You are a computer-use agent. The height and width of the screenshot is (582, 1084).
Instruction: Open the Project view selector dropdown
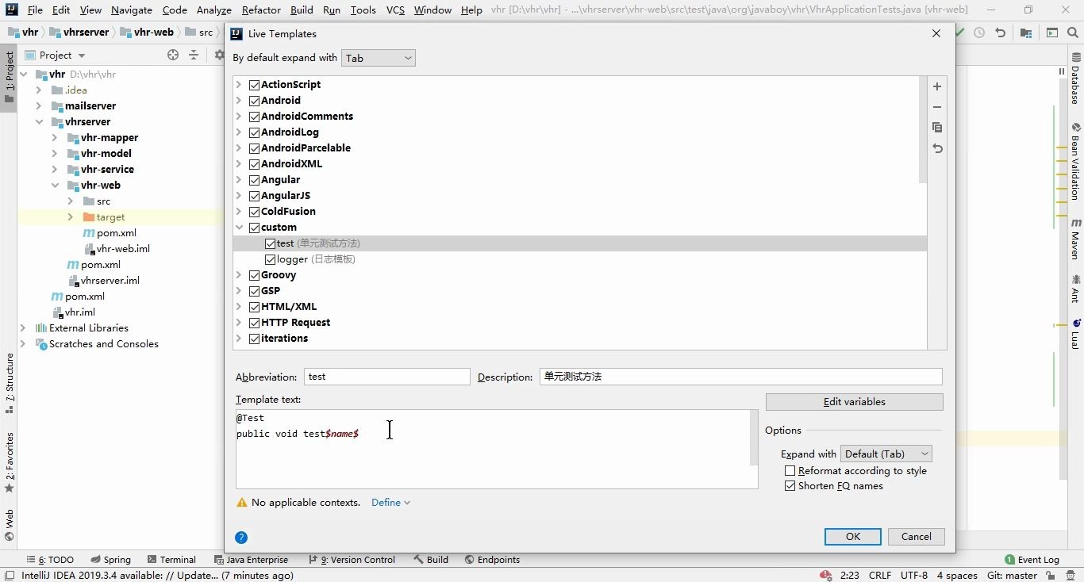(56, 55)
